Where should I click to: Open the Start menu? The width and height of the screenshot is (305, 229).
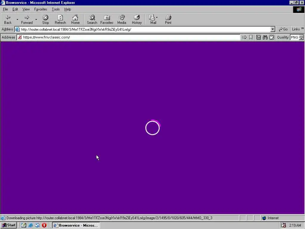(x=9, y=225)
